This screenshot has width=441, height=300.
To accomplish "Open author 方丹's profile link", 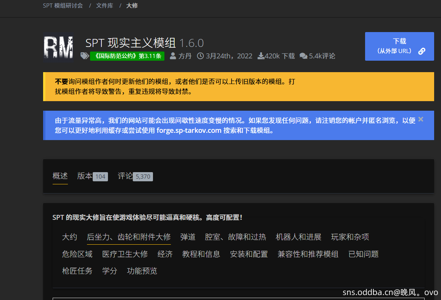I will point(185,56).
